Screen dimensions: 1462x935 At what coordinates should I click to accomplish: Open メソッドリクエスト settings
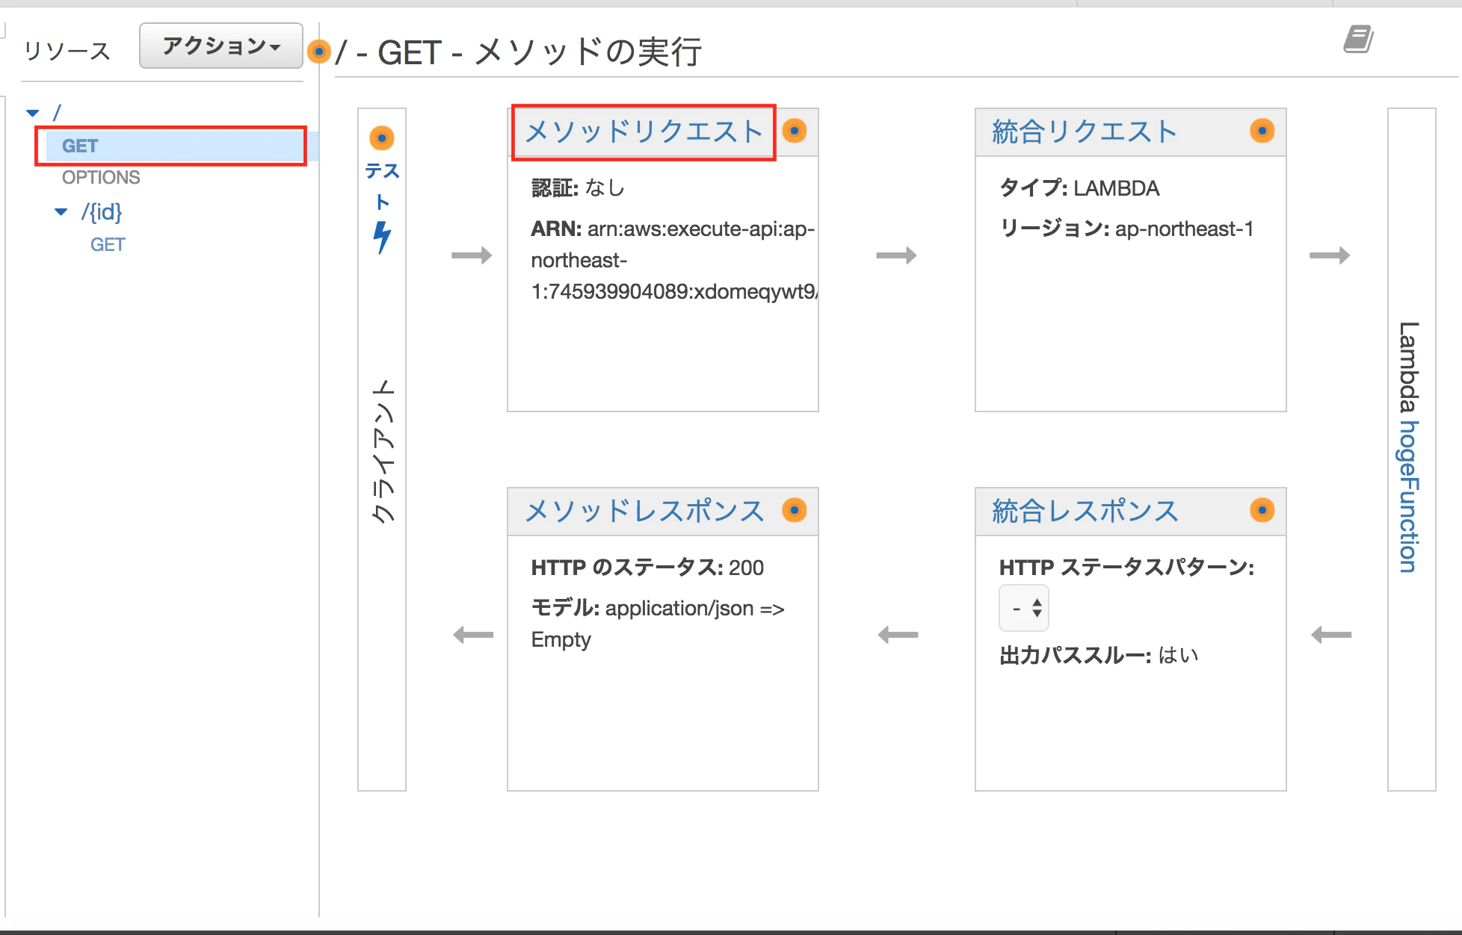point(644,131)
